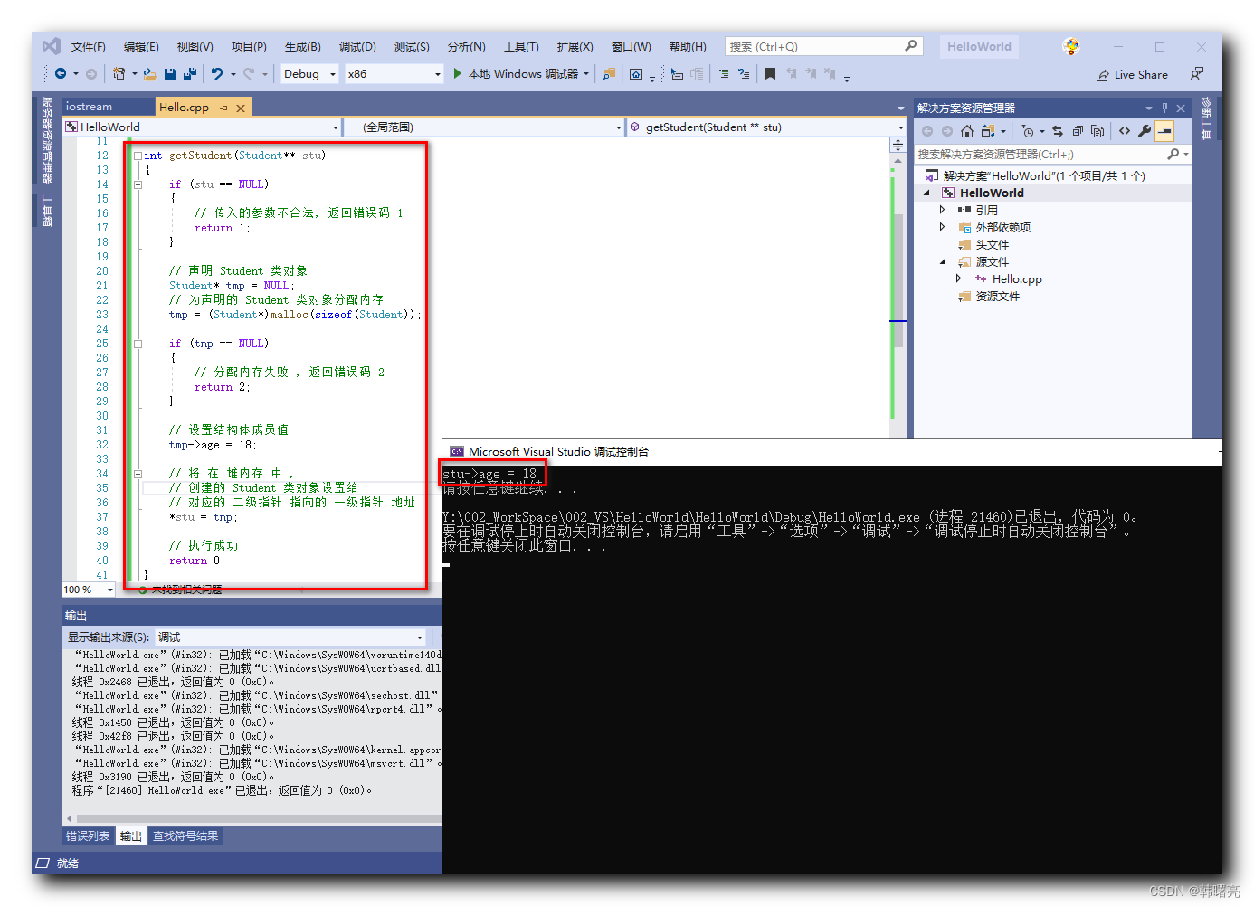Click the Save All toolbar icon
This screenshot has height=906, width=1254.
pos(190,74)
